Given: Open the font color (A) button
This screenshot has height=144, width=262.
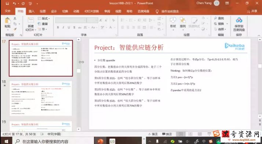Looking at the screenshot, I should 110,27.
